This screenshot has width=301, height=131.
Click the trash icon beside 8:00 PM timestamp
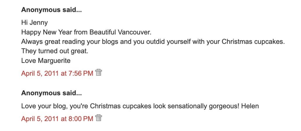tap(98, 118)
